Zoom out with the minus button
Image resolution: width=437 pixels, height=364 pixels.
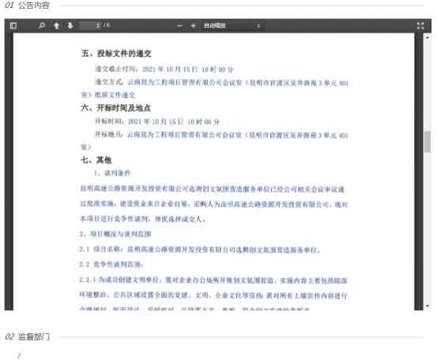click(x=179, y=25)
